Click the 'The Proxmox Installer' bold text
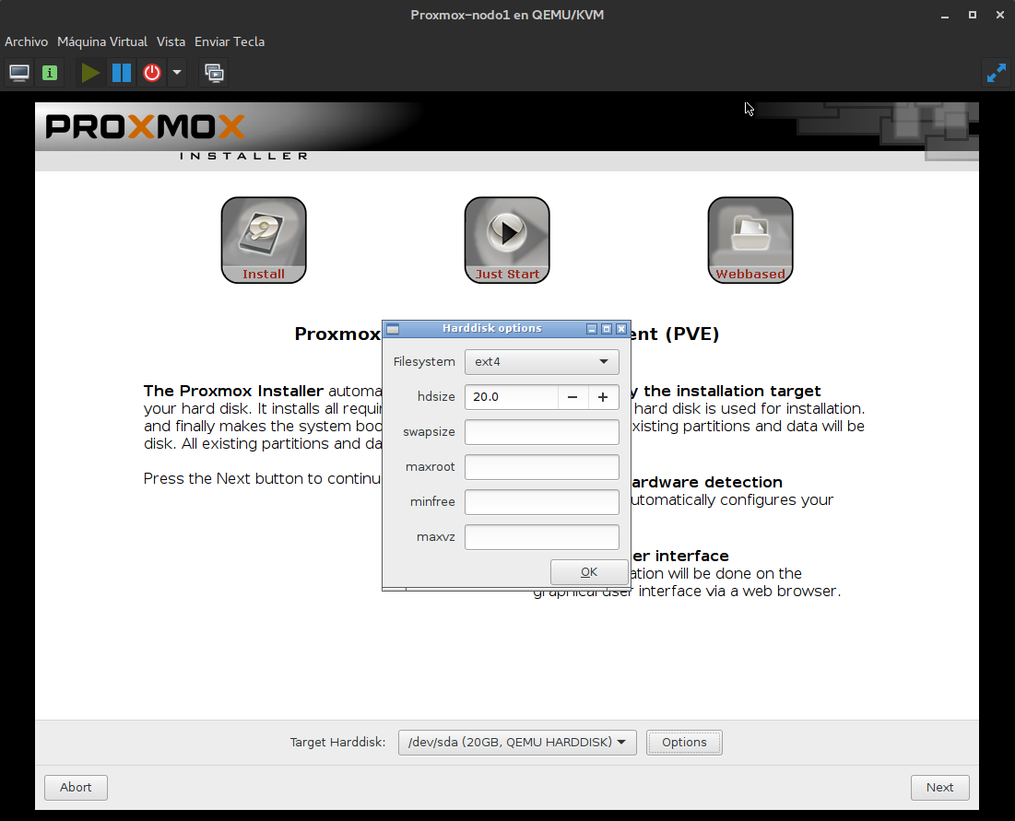Viewport: 1015px width, 821px height. pos(233,391)
